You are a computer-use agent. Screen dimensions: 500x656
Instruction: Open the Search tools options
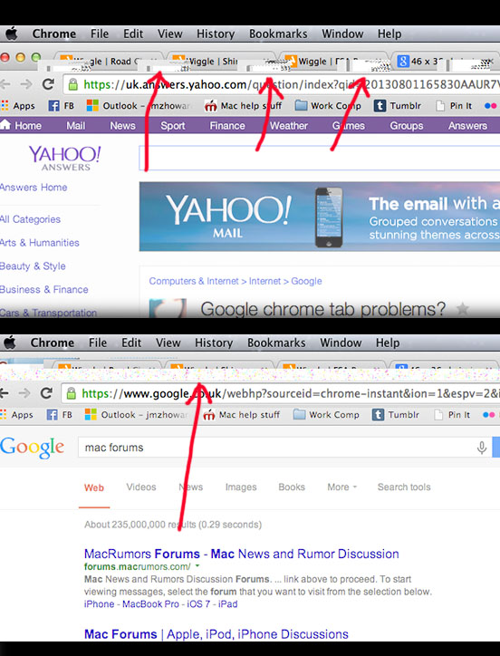(404, 487)
